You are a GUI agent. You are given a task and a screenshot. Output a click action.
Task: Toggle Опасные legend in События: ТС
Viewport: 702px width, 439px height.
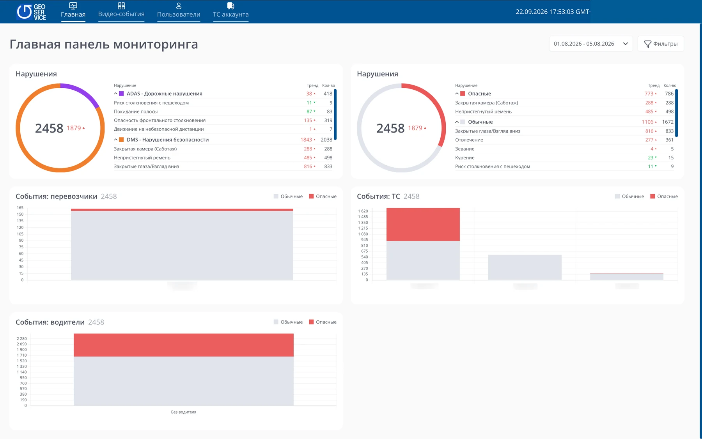tap(664, 196)
